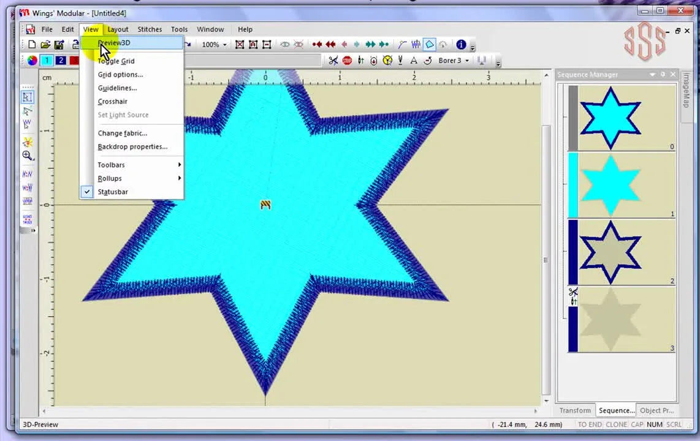Save the design with the floppy disk icon
The image size is (700, 441).
pos(59,45)
